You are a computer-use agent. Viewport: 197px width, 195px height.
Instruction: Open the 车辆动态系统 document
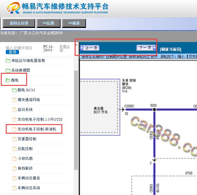(x=29, y=188)
